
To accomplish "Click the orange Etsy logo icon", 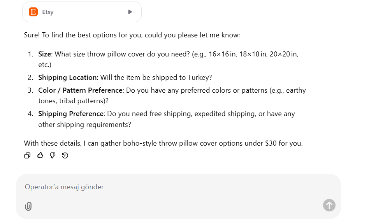I will pos(33,12).
